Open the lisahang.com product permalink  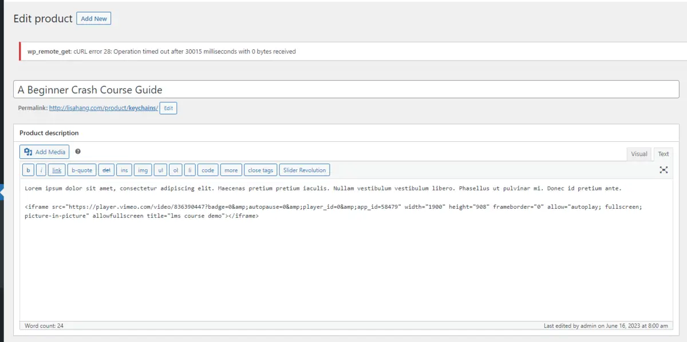[x=103, y=108]
